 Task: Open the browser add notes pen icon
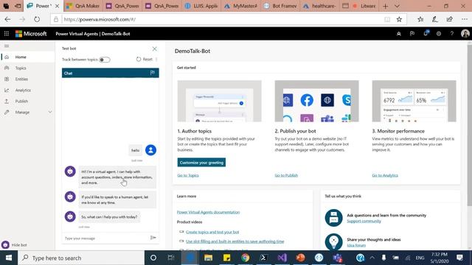(x=434, y=19)
